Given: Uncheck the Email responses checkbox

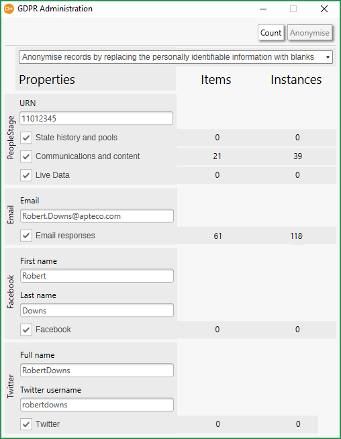Looking at the screenshot, I should 26,236.
